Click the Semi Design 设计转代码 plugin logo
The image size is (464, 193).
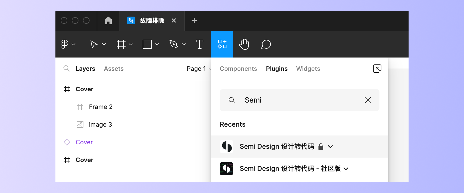(x=226, y=147)
